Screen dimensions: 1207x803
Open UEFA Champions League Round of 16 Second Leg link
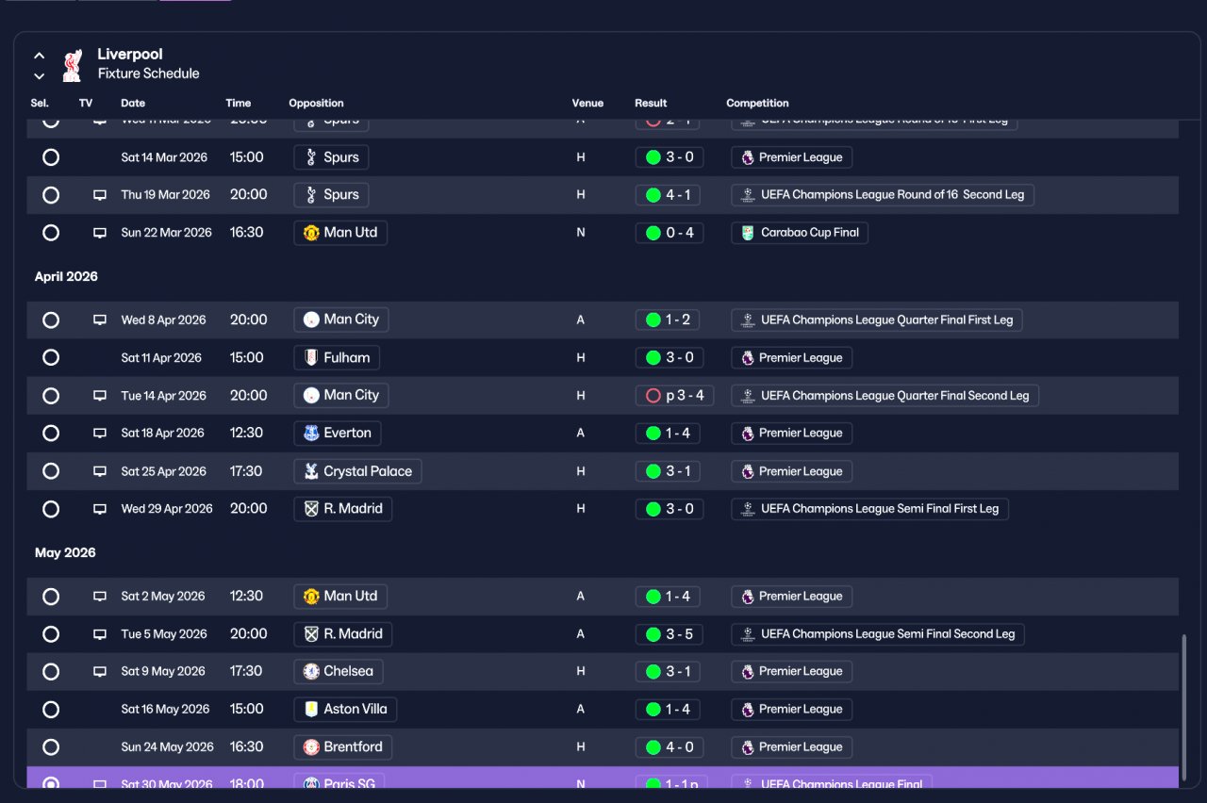[x=884, y=195]
